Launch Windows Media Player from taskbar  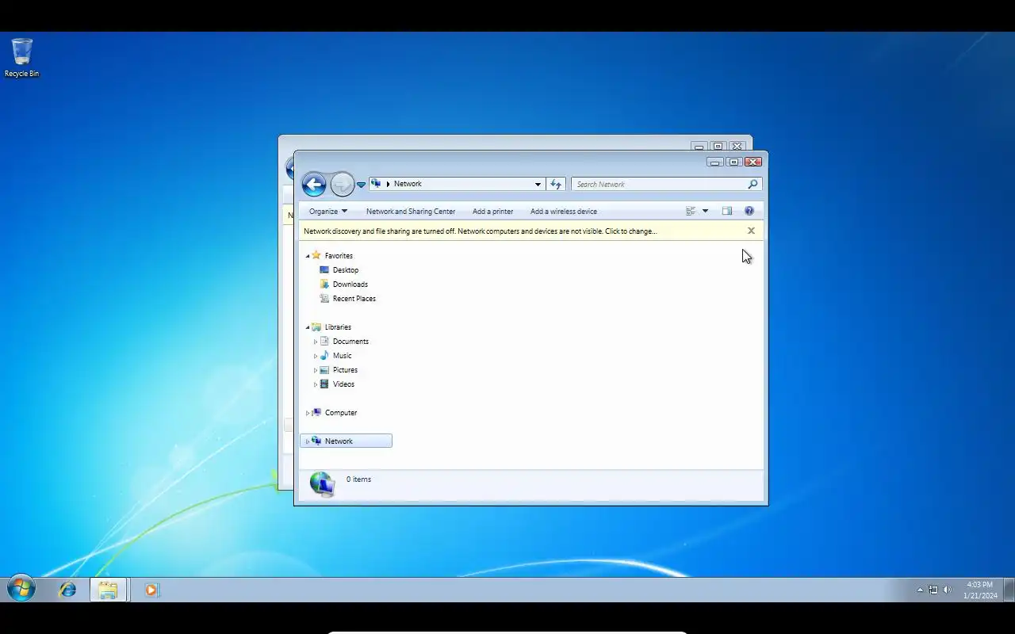click(151, 590)
